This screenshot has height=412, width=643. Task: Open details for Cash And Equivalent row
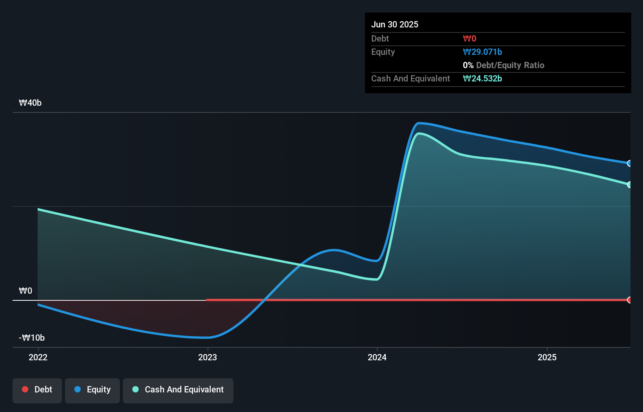pyautogui.click(x=410, y=78)
